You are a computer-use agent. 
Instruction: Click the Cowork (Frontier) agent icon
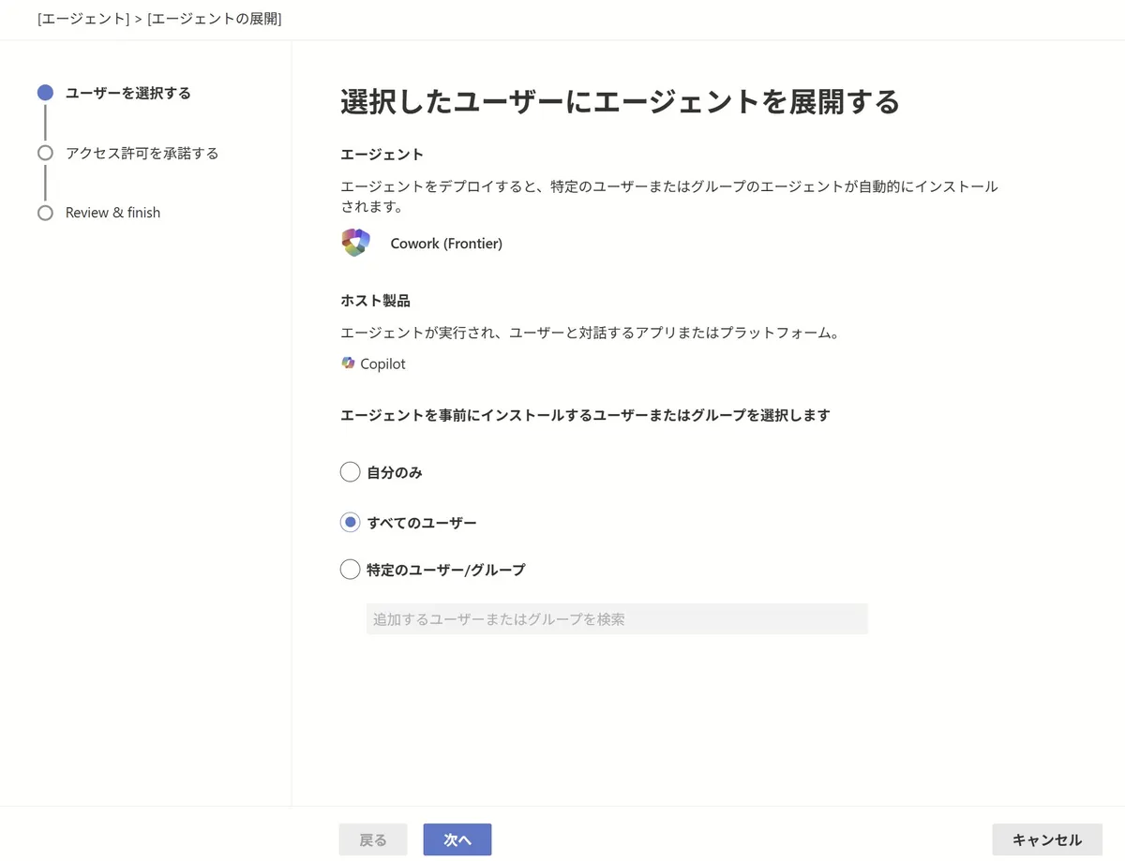(x=356, y=243)
